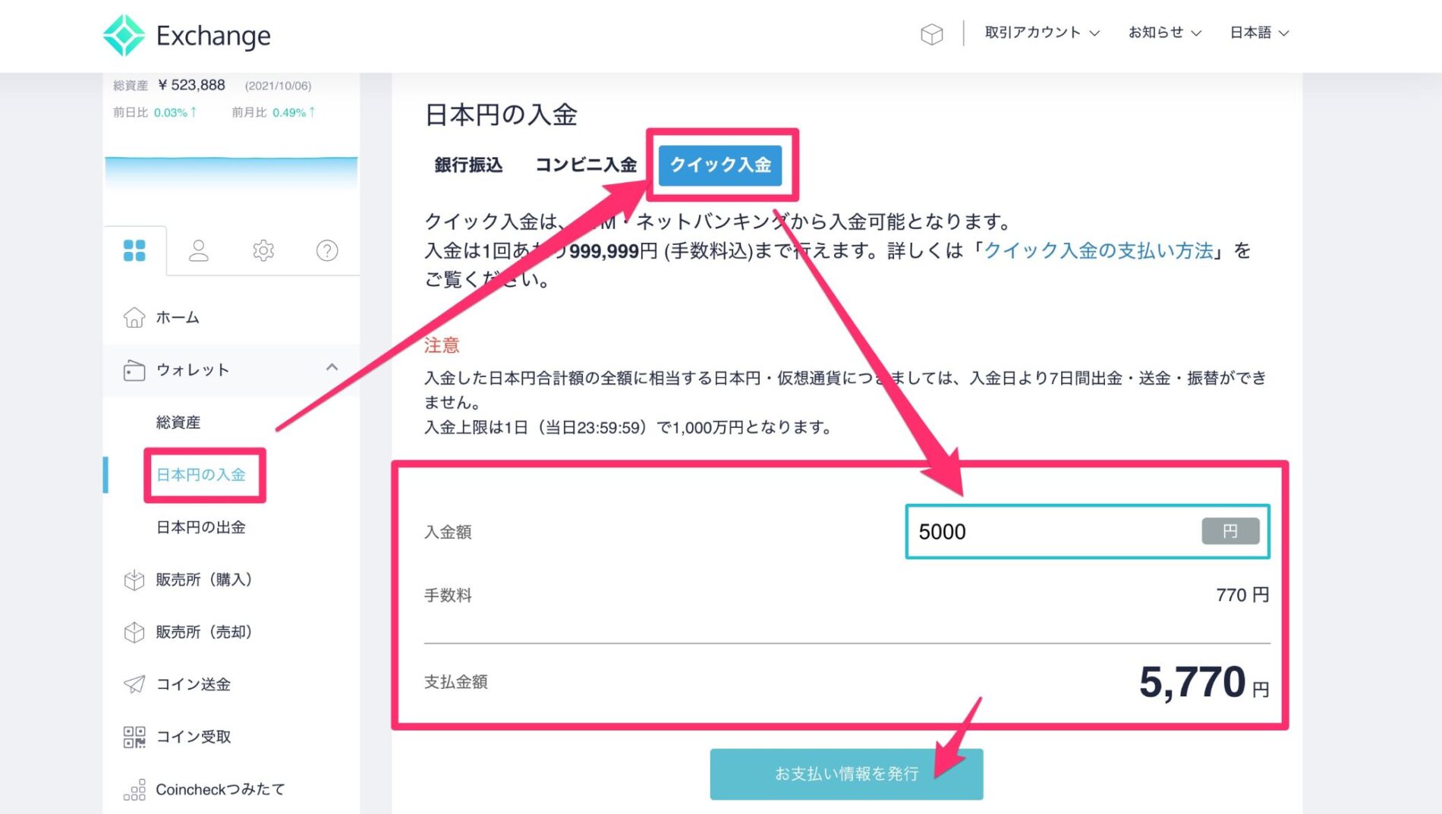Screen dimensions: 1442x814
Task: Open 総資産 under wallet
Action: (x=178, y=422)
